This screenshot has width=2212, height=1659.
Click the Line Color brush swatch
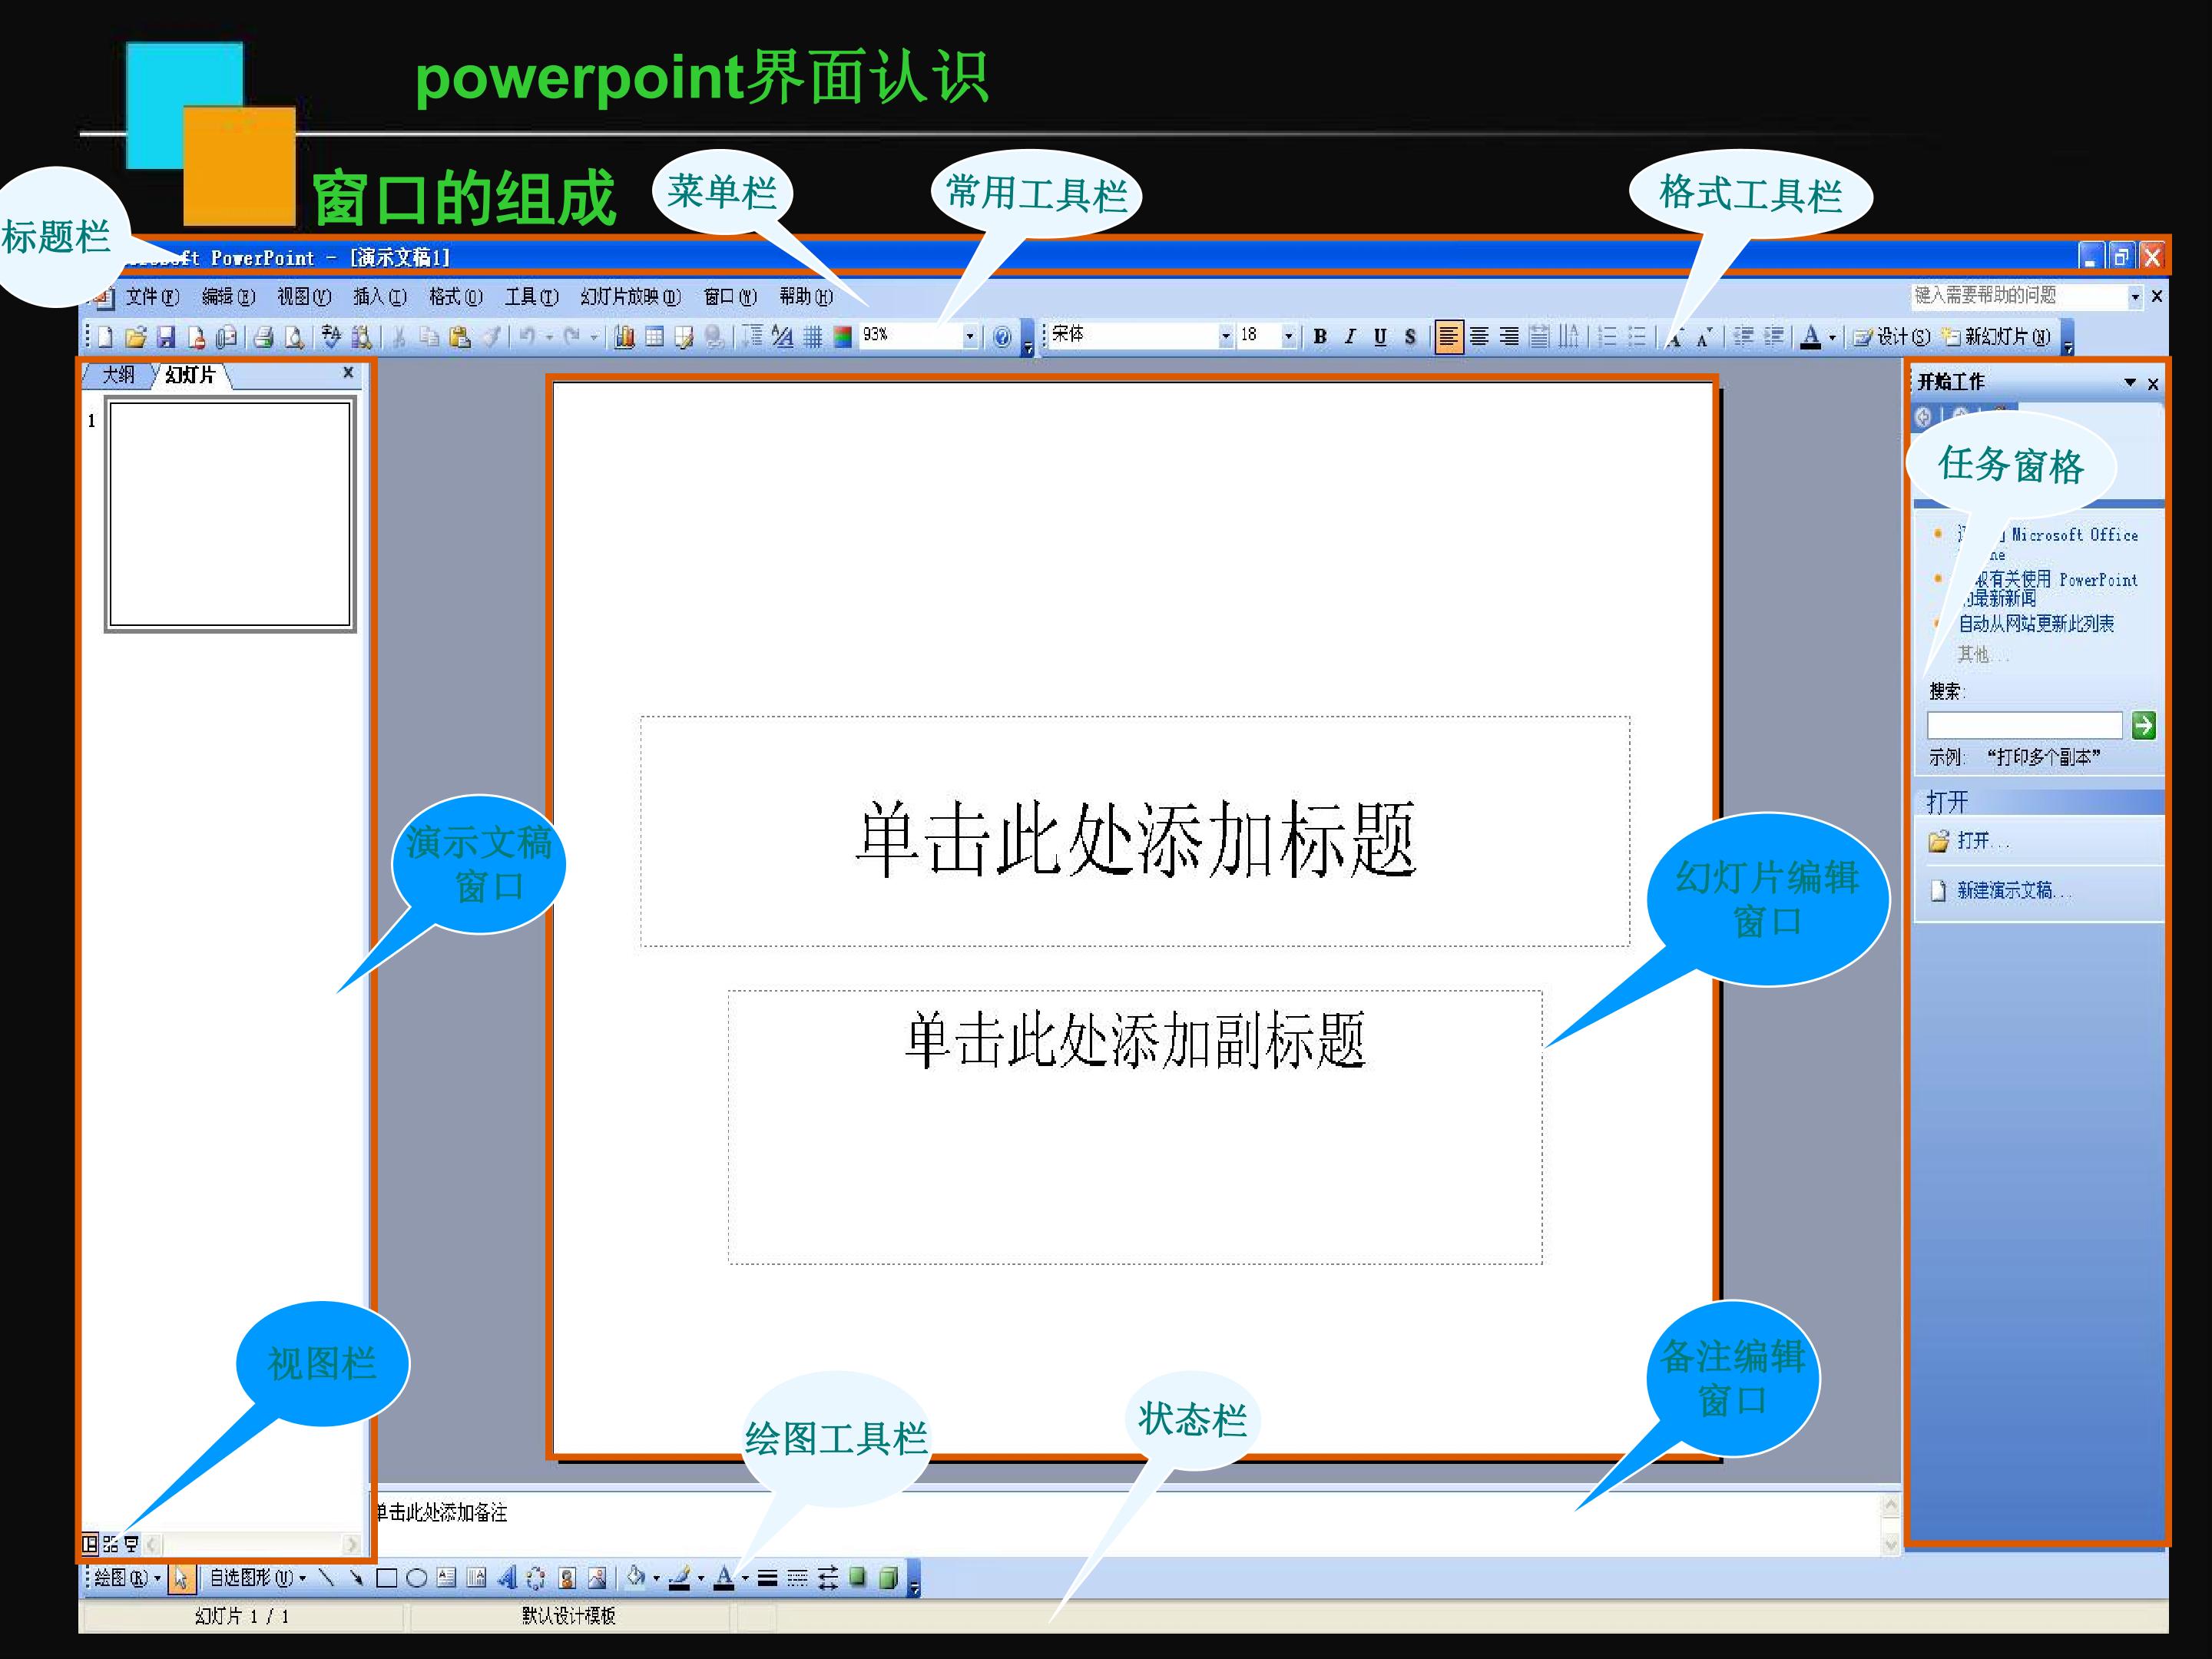pos(679,1579)
